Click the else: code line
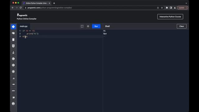This screenshot has width=199, height=112. (25, 36)
